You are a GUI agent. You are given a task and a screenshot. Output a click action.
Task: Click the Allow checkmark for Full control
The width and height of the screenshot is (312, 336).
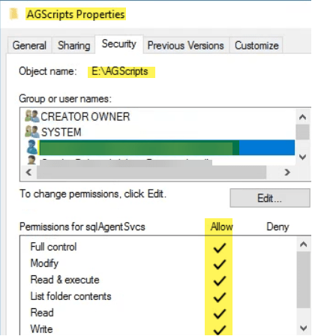[x=220, y=247]
